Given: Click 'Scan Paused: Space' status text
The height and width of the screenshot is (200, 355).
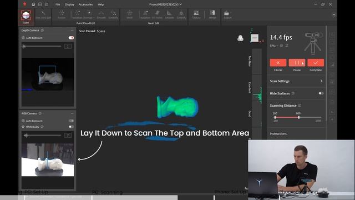Looking at the screenshot, I should pyautogui.click(x=92, y=31).
